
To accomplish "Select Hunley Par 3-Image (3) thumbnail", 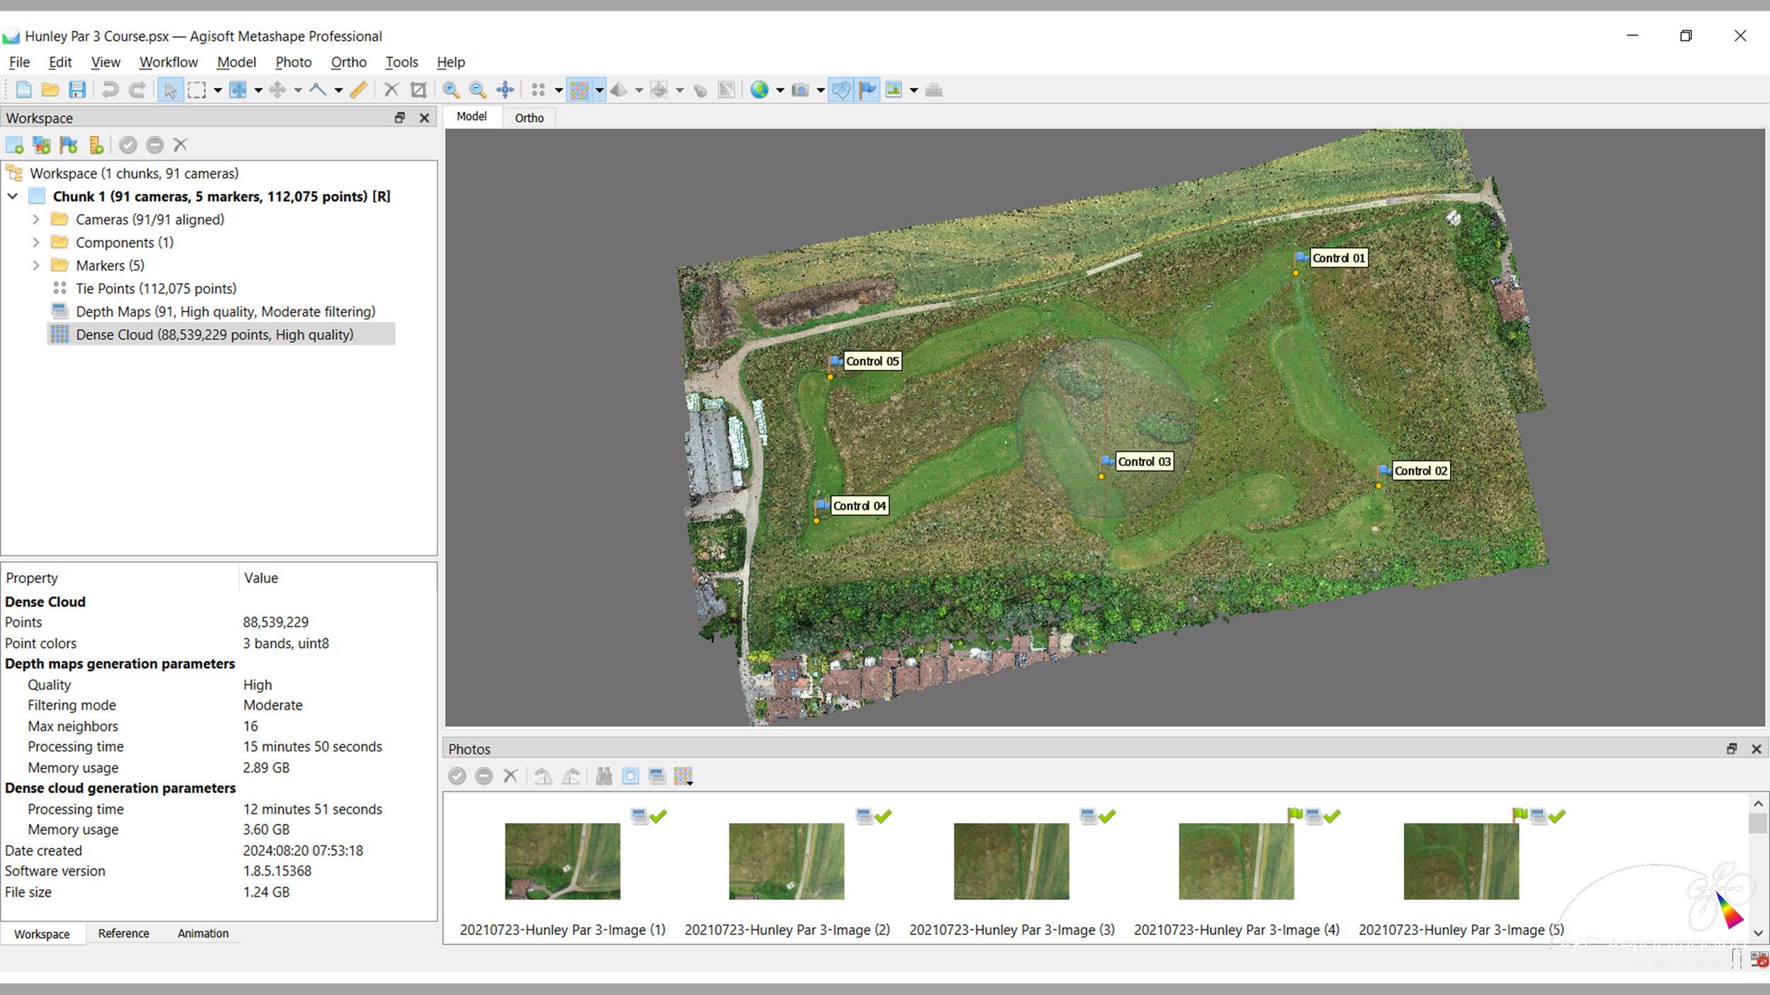I will click(x=1011, y=861).
